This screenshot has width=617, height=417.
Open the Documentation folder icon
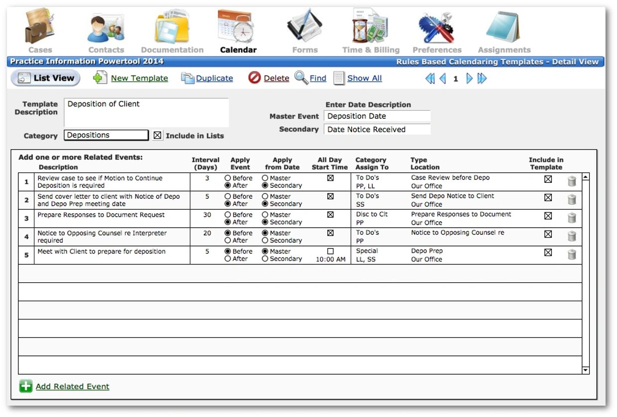click(172, 27)
